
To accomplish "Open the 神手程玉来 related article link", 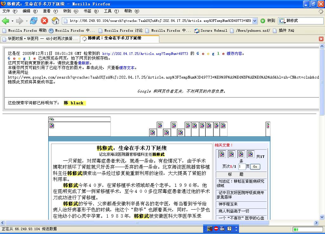I will coord(228,204).
